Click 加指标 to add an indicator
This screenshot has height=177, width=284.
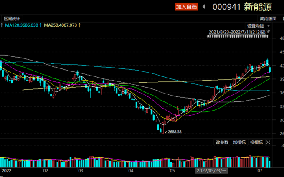coord(239,142)
